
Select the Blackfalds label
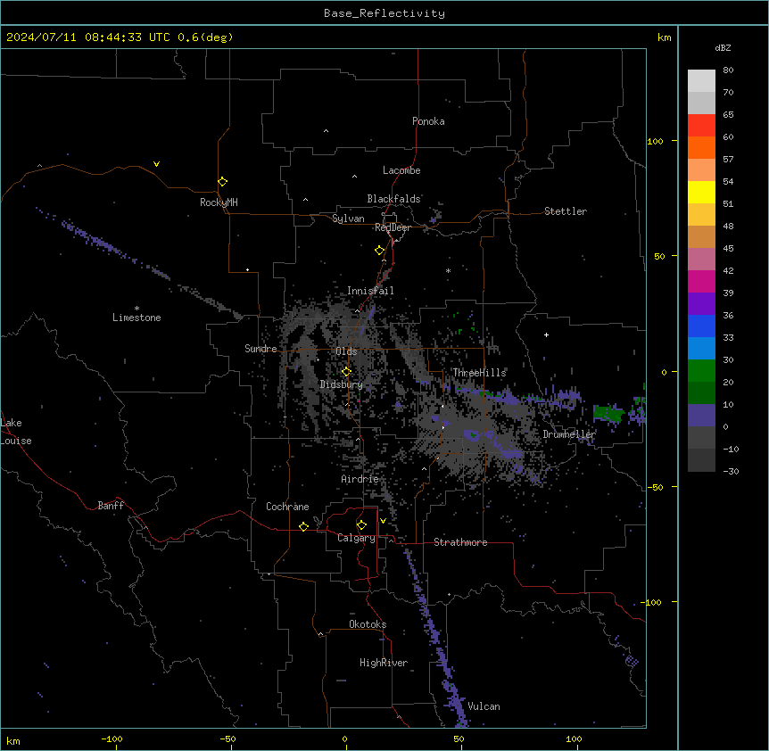click(393, 199)
